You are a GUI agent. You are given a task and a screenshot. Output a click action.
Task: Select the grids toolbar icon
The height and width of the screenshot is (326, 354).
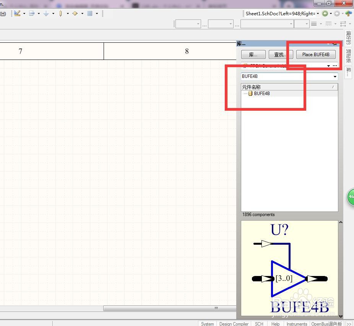click(90, 13)
